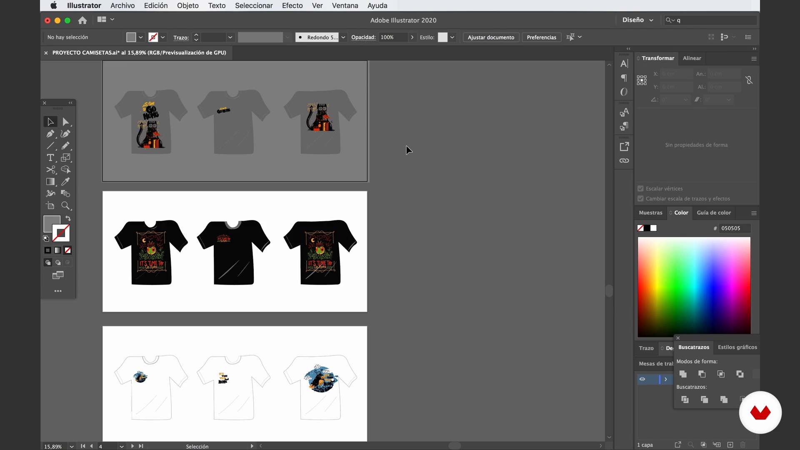Toggle constrain width and height proportions link

pyautogui.click(x=749, y=80)
